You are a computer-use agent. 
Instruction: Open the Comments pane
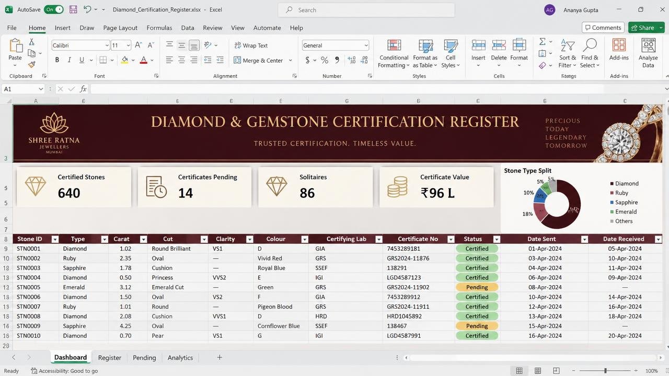coord(603,28)
